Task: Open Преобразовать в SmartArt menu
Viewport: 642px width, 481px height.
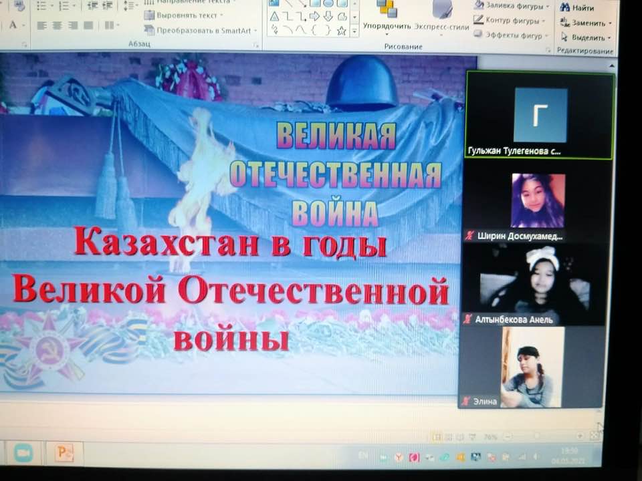Action: tap(200, 30)
